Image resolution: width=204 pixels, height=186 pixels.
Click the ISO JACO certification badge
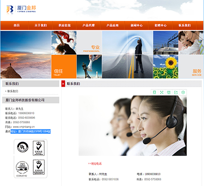pos(22,168)
